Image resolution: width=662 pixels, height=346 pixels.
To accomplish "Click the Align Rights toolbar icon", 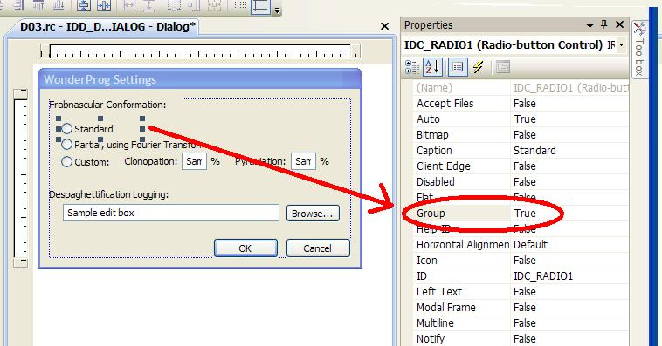I will 18,5.
